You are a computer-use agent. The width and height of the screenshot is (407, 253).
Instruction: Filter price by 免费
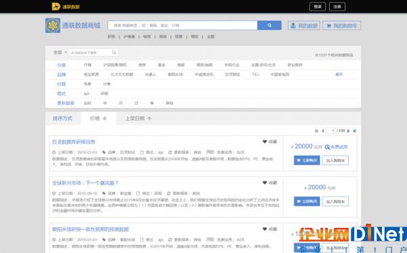pos(88,84)
